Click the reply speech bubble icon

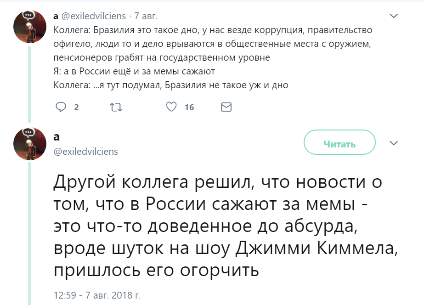click(61, 107)
